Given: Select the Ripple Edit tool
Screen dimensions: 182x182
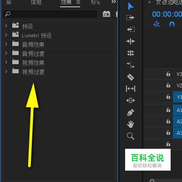Looking at the screenshot, I should pyautogui.click(x=131, y=41).
